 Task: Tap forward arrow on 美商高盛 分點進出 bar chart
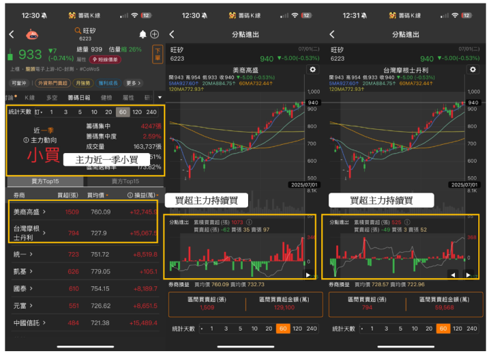pos(308,275)
